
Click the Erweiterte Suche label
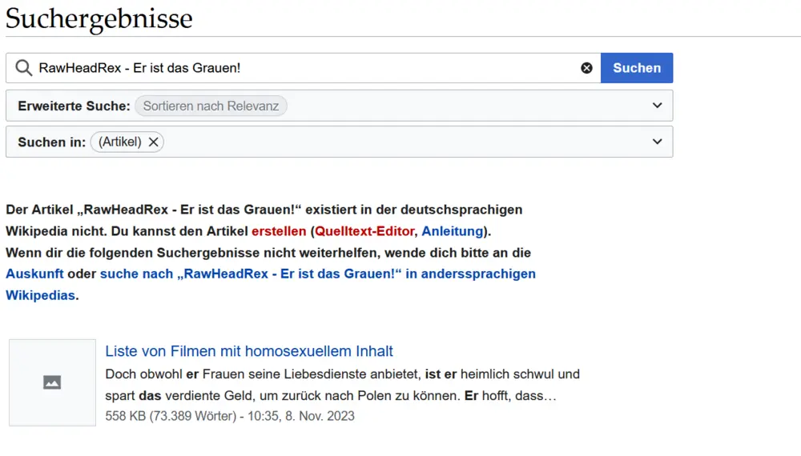(x=74, y=106)
